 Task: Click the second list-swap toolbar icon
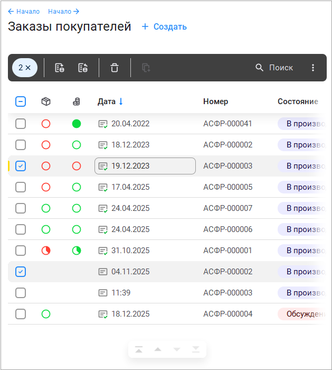[83, 68]
